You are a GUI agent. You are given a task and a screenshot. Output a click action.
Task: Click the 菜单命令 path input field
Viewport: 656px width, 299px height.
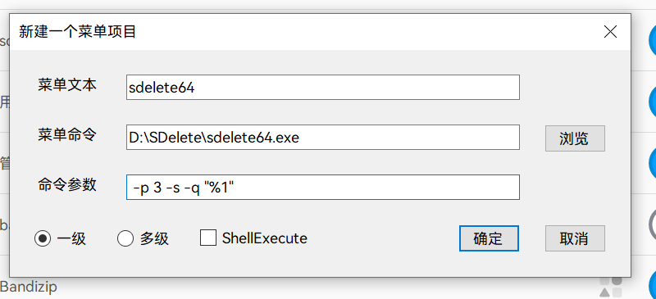323,137
